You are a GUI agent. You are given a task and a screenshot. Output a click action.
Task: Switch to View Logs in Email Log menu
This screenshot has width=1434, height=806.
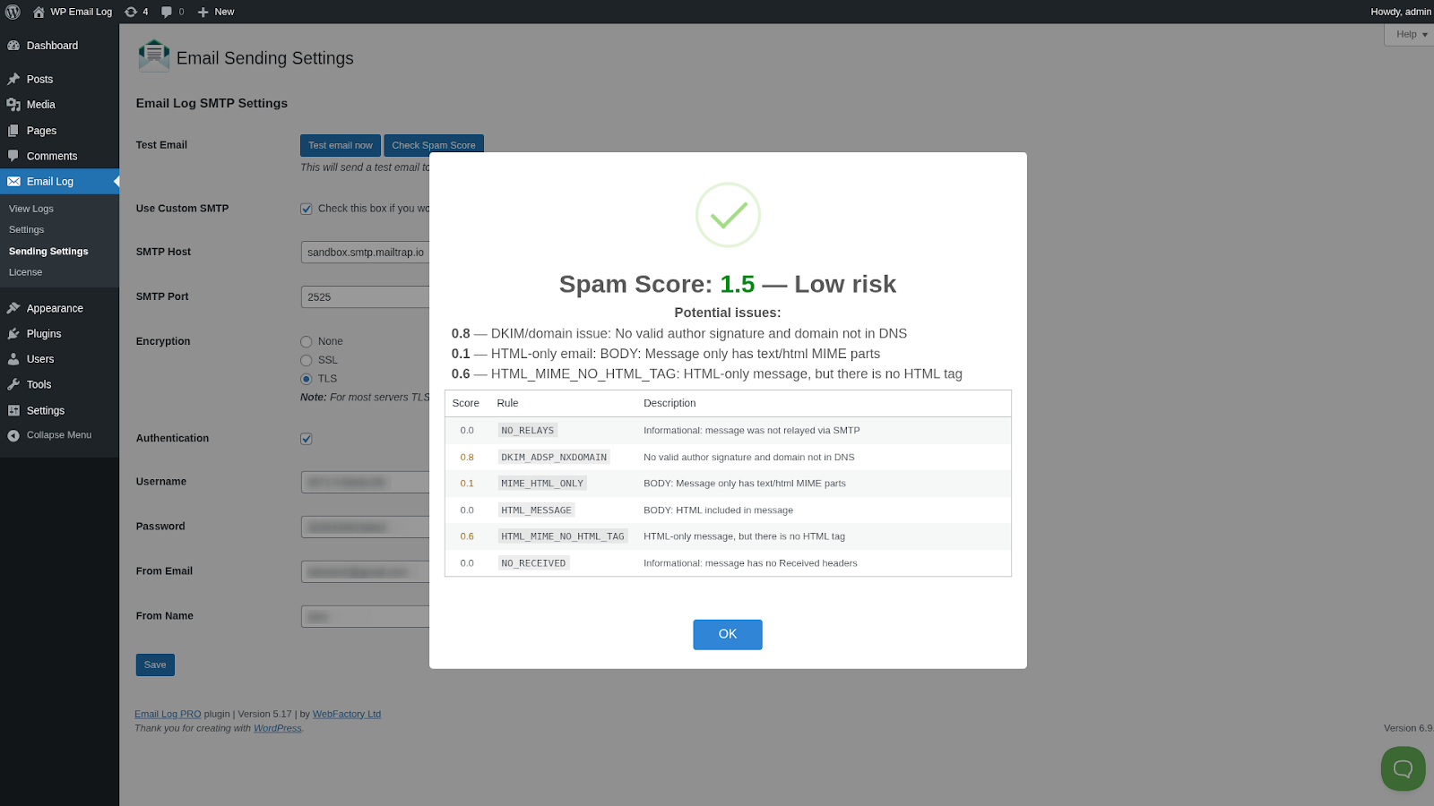(x=30, y=208)
